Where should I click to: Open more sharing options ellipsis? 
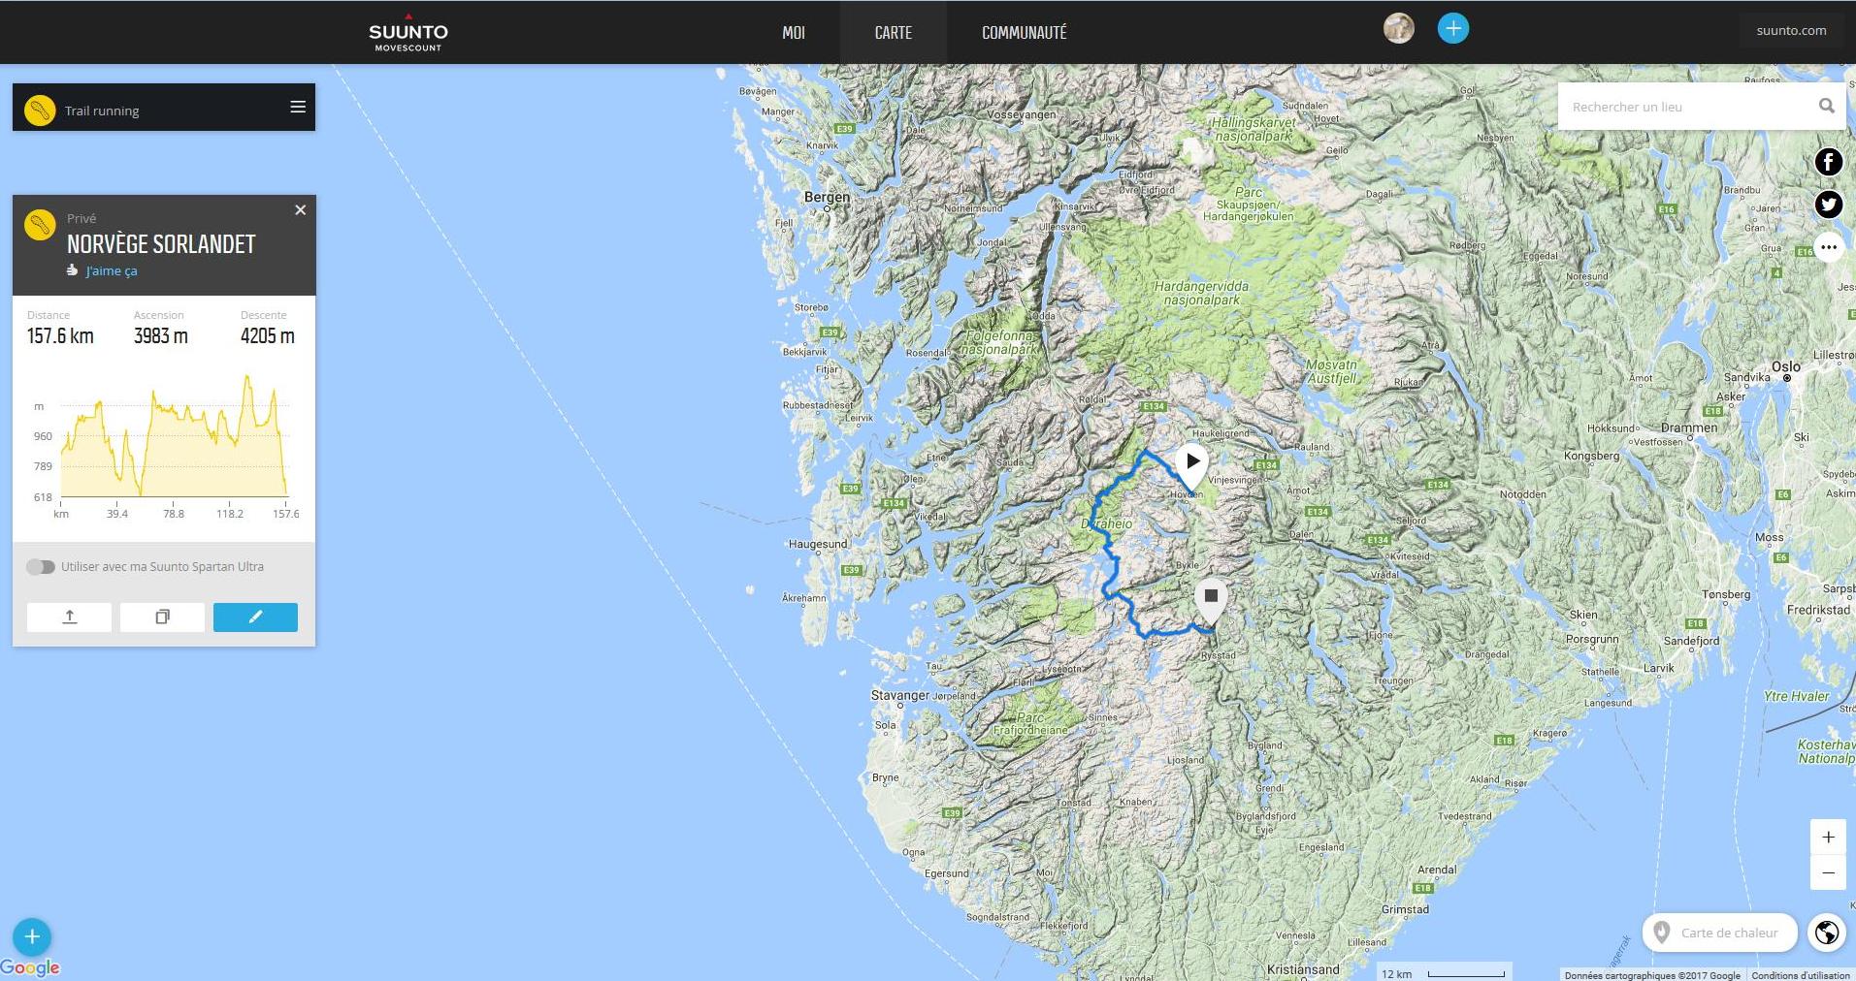[x=1828, y=247]
